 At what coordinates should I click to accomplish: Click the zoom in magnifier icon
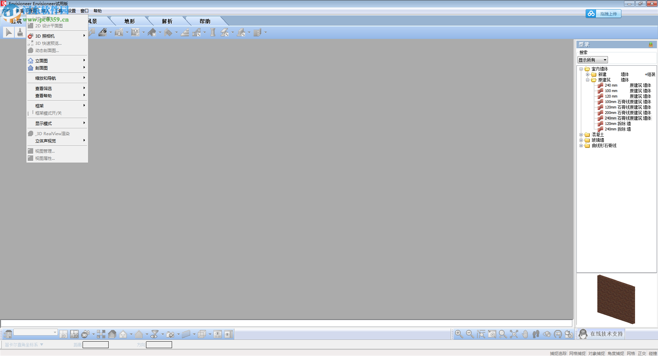click(459, 334)
